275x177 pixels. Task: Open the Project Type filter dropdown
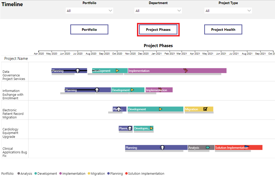tap(249, 10)
